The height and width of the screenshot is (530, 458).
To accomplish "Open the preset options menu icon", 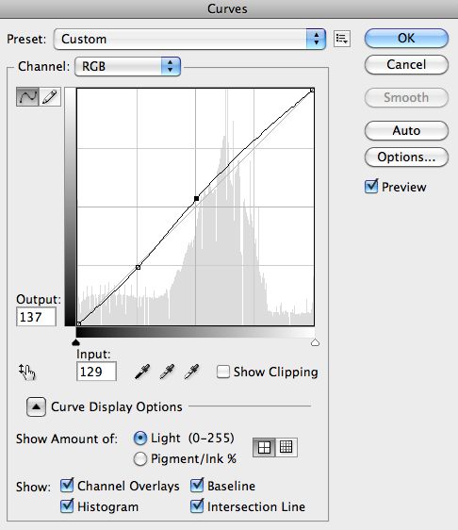I will pyautogui.click(x=342, y=39).
